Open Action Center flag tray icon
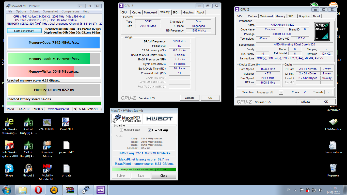The height and width of the screenshot is (195, 347). pyautogui.click(x=302, y=190)
